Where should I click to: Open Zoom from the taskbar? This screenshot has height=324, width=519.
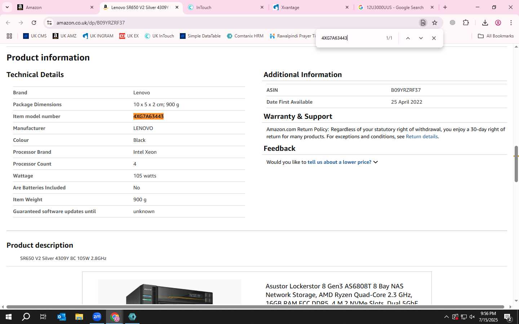97,317
